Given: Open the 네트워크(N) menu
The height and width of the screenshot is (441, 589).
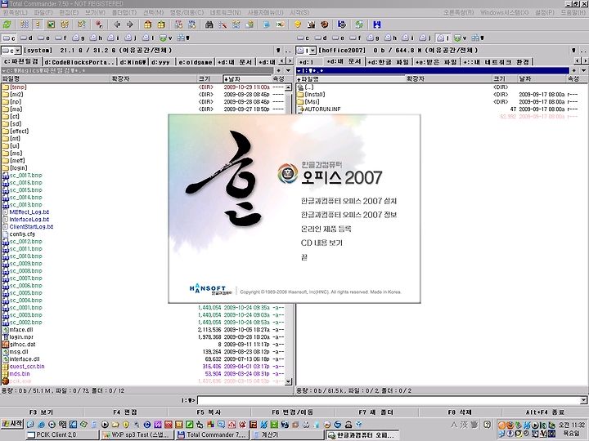Looking at the screenshot, I should tap(226, 12).
